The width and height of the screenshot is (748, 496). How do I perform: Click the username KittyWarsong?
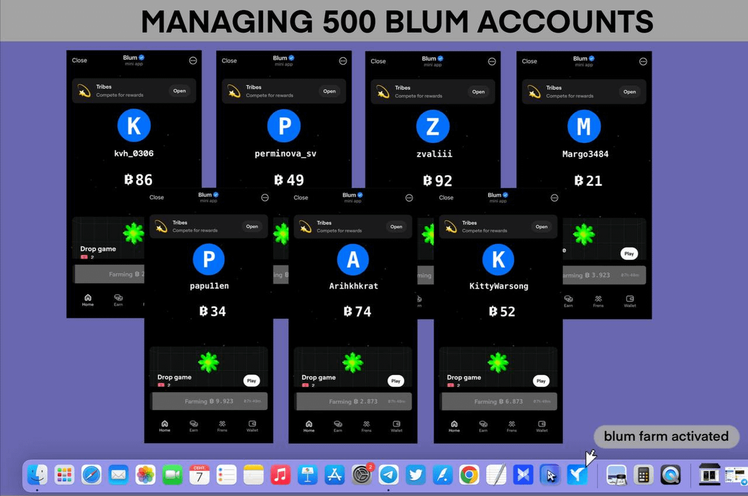click(499, 286)
